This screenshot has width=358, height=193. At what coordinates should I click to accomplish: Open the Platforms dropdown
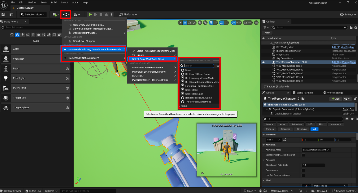point(128,14)
